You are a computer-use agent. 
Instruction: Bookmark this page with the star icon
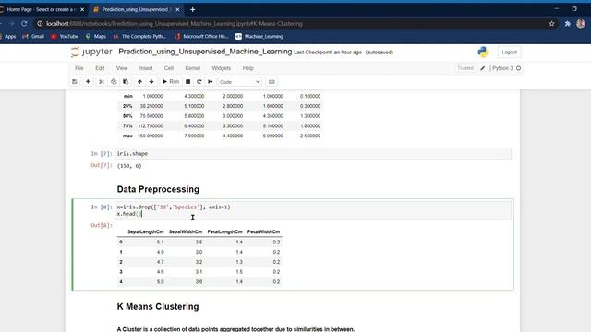coord(552,23)
